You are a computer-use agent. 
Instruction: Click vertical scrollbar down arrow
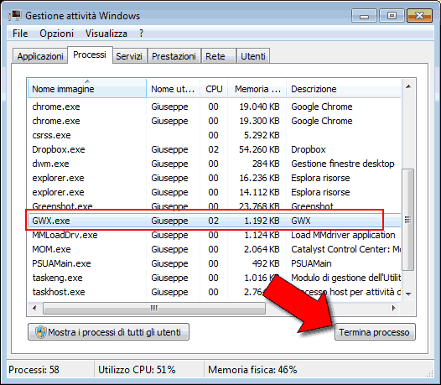coord(408,294)
